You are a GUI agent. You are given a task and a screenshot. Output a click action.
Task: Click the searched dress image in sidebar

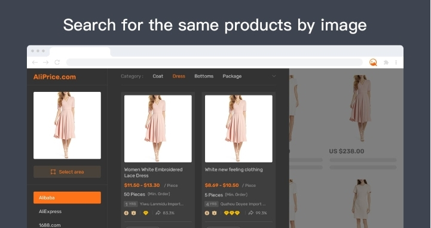(67, 125)
